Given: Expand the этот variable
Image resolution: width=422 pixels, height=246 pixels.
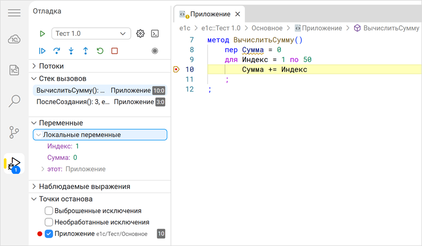Looking at the screenshot, I should (x=43, y=169).
